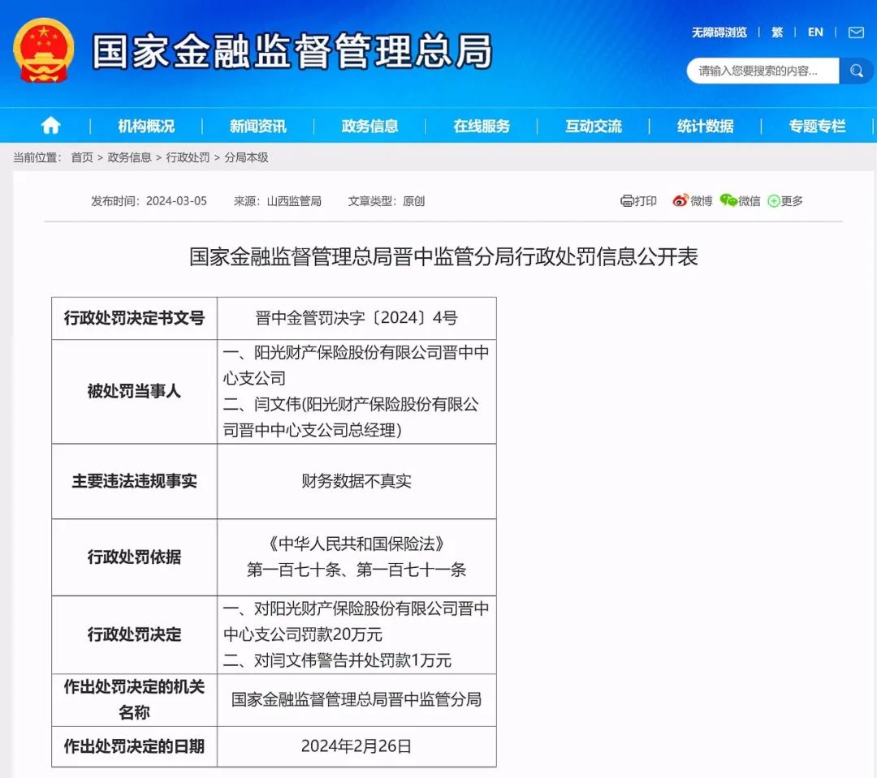Click 行政处罚 in the breadcrumb
877x778 pixels.
tap(188, 157)
